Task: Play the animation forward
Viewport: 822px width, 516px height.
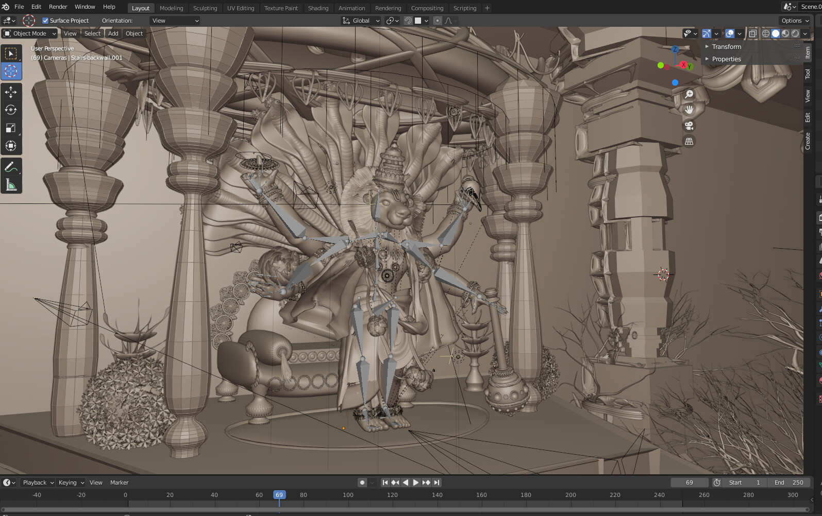Action: [x=416, y=483]
